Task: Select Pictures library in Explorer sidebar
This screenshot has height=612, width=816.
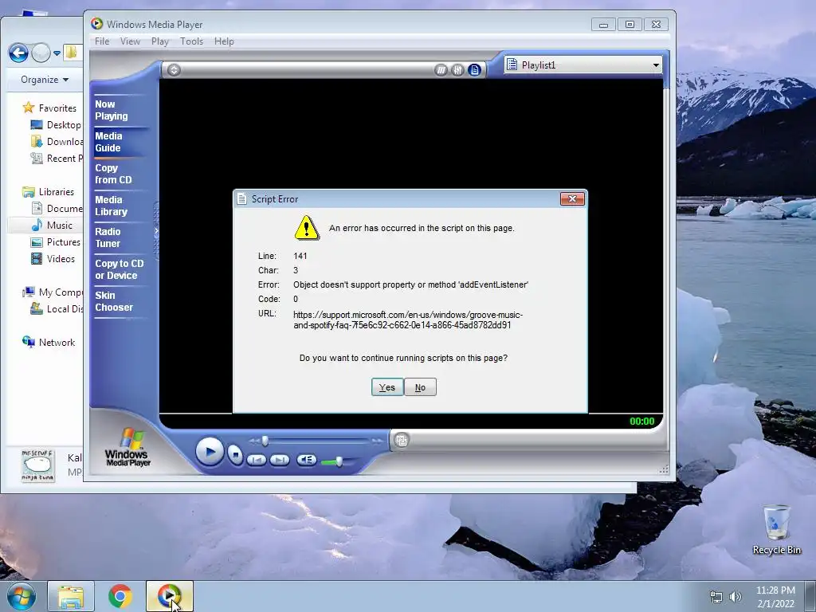Action: (57, 242)
